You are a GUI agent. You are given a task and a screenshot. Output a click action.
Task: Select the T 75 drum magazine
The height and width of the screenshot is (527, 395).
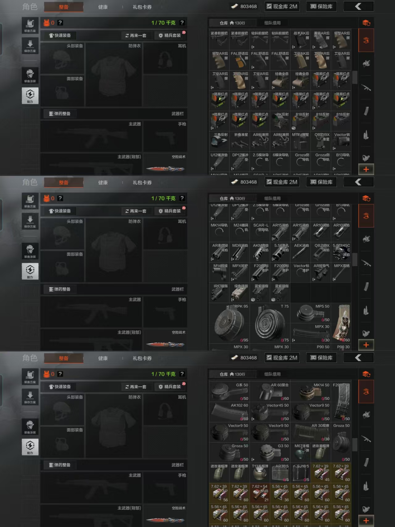tap(270, 323)
